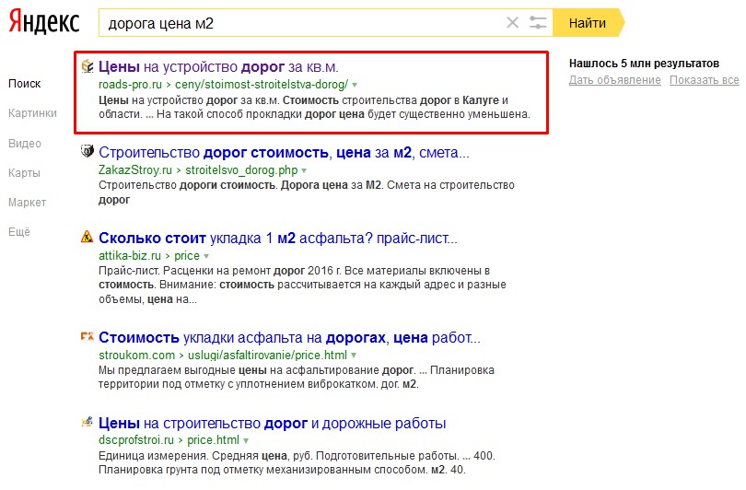
Task: Switch to Видео search
Action: (25, 144)
